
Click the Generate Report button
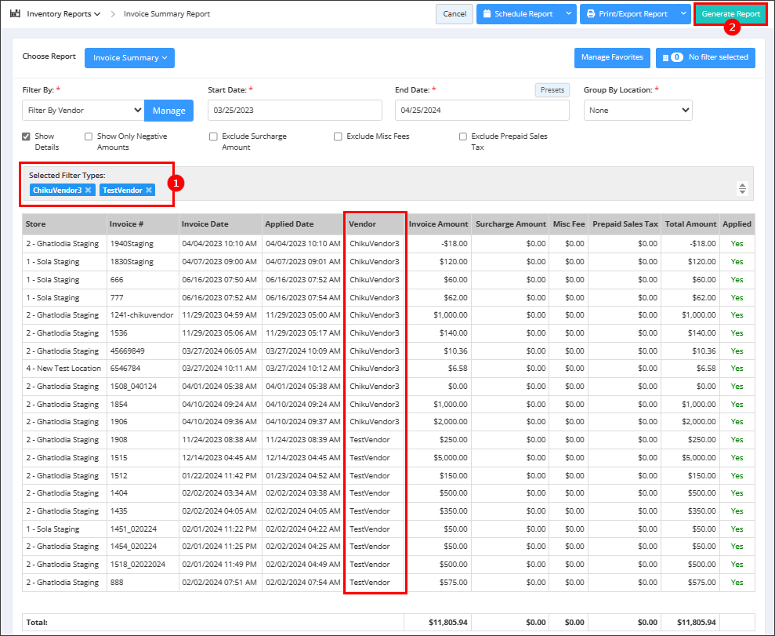point(730,14)
